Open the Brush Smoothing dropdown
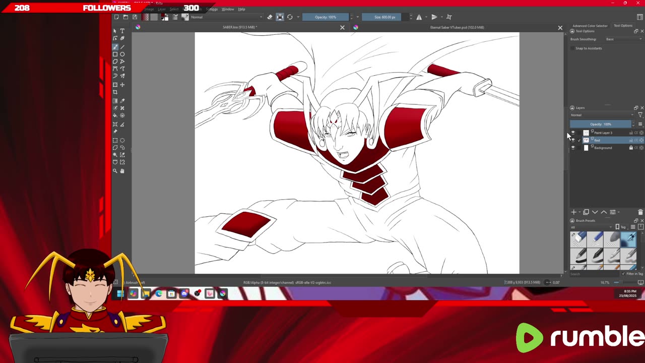Viewport: 645px width, 363px height. 623,39
